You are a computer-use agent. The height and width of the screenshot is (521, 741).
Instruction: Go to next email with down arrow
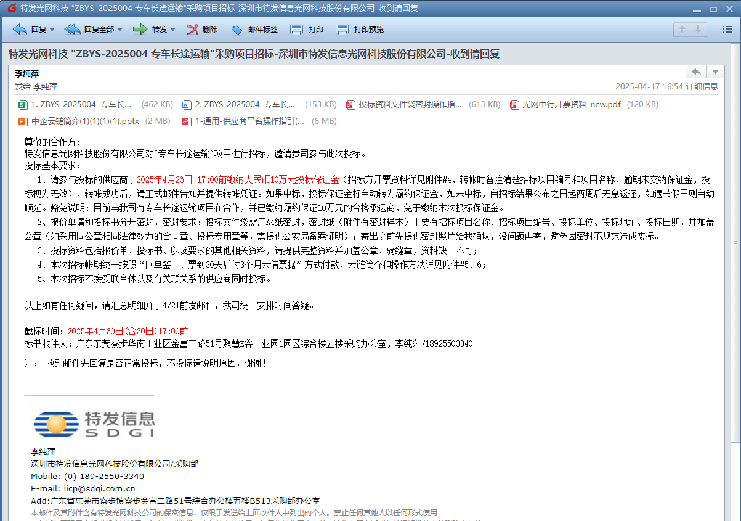click(x=698, y=29)
